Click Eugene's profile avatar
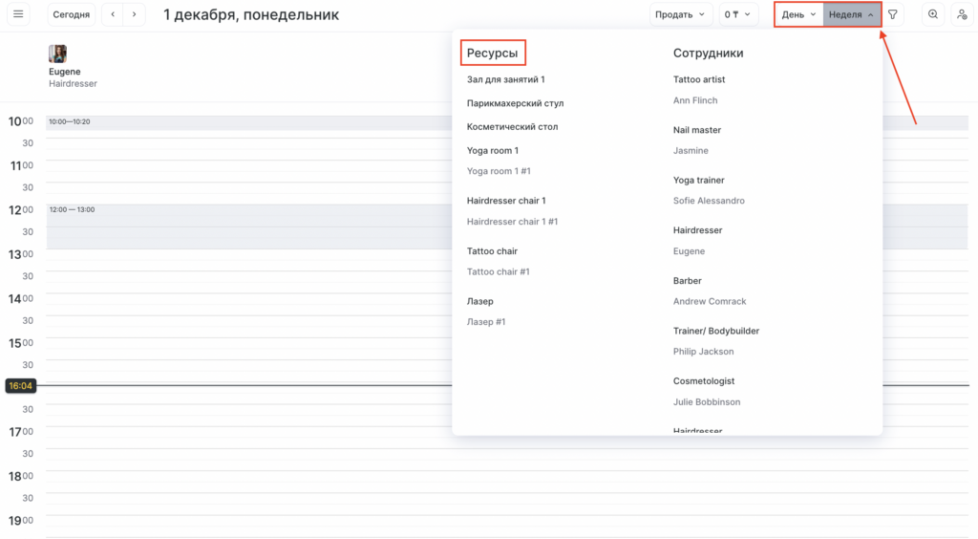Image resolution: width=978 pixels, height=539 pixels. pos(57,54)
